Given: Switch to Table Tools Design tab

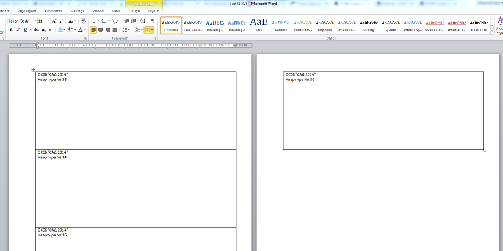Looking at the screenshot, I should [134, 11].
